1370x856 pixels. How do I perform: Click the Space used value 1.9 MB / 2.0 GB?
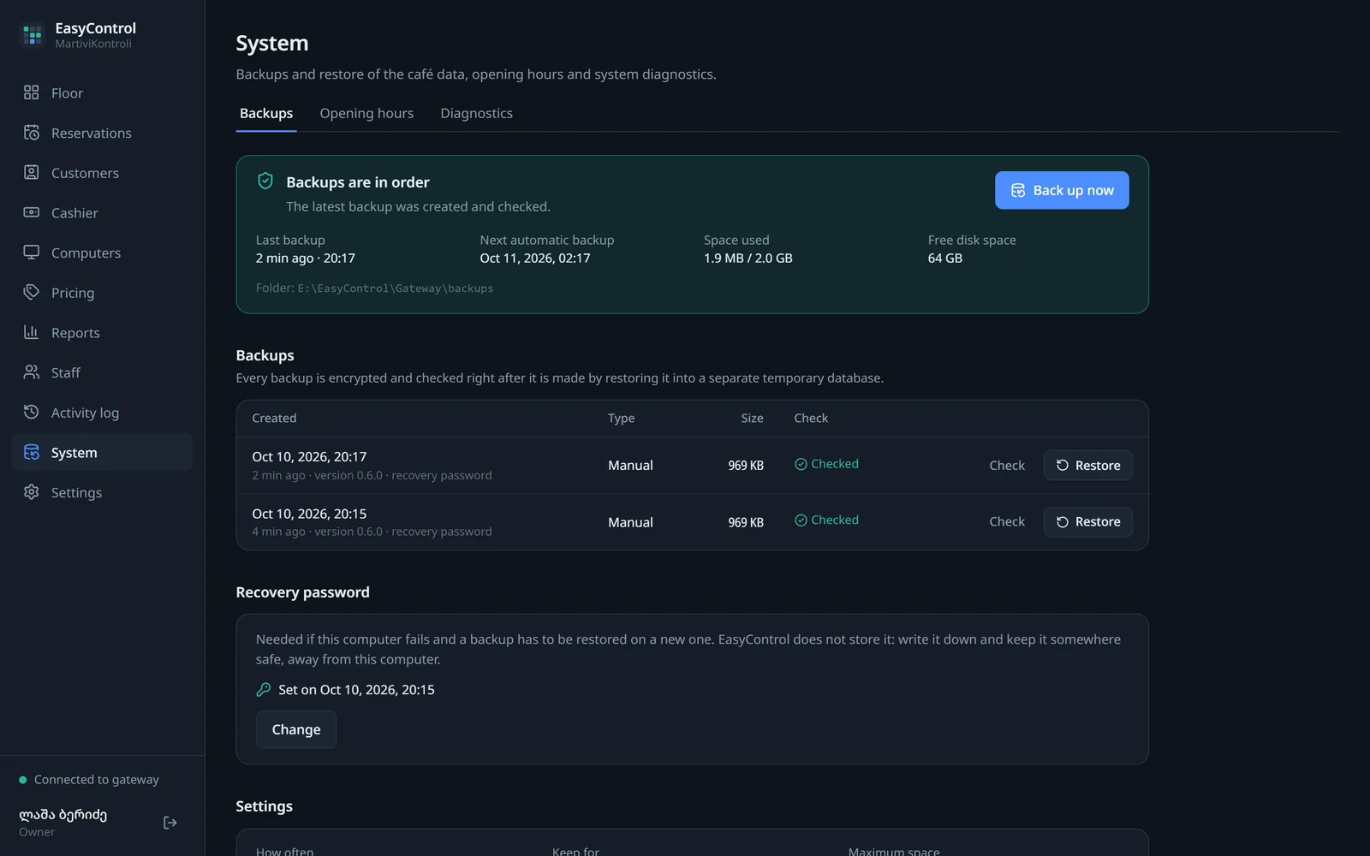pyautogui.click(x=748, y=258)
